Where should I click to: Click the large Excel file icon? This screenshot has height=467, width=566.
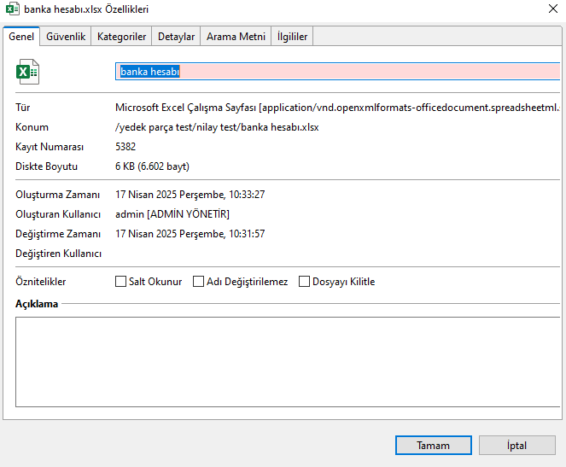(x=28, y=72)
